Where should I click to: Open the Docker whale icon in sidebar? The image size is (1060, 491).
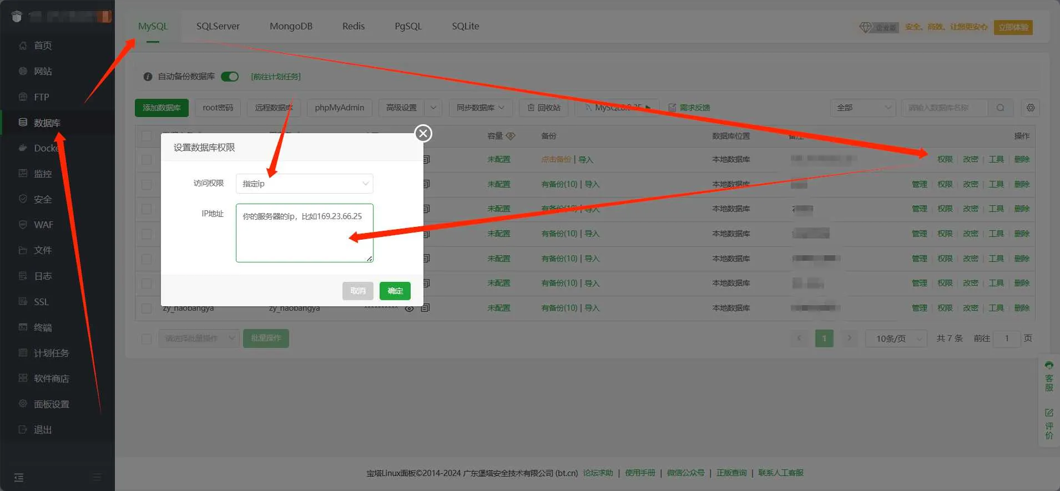tap(23, 148)
